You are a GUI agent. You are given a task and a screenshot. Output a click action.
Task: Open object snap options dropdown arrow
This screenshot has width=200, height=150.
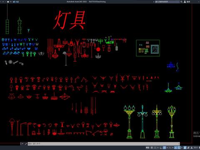(182, 147)
